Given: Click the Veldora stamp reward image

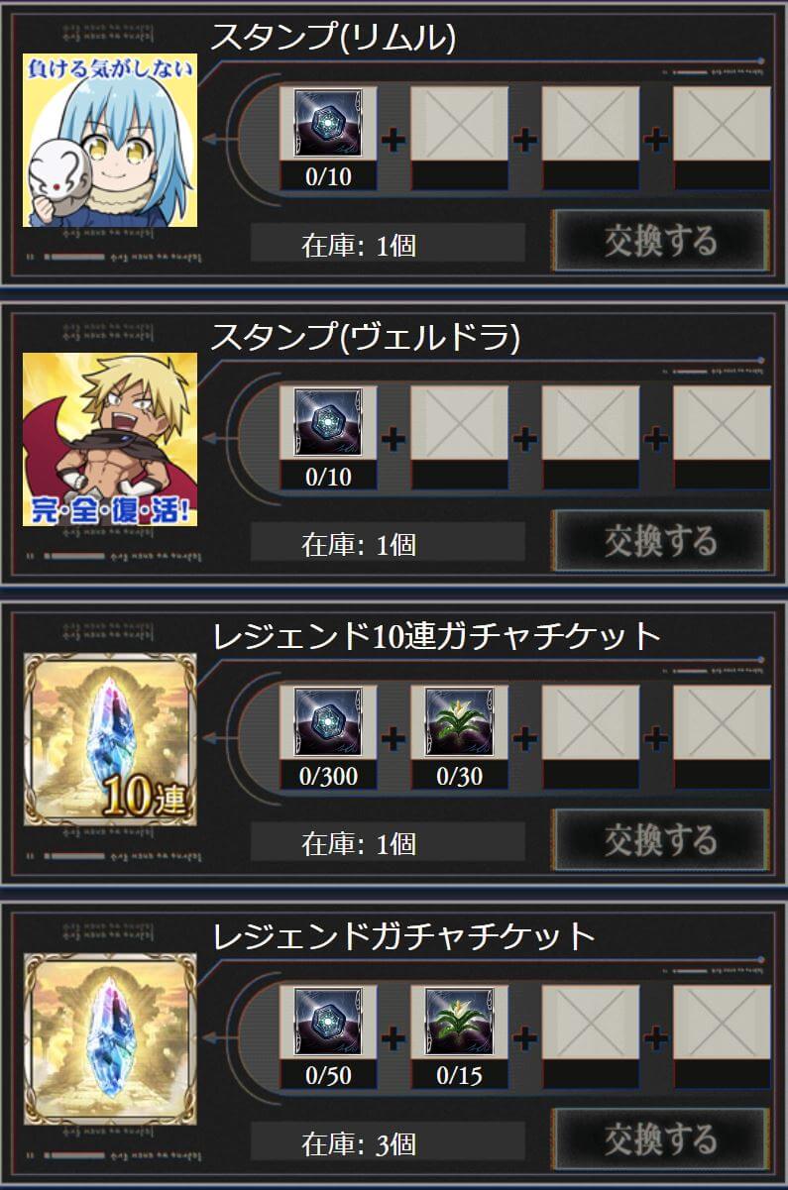Looking at the screenshot, I should [110, 440].
